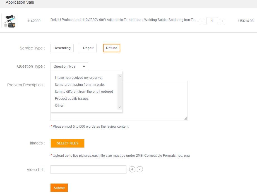Add another video URL with plus icon
This screenshot has width=257, height=195.
tap(132, 169)
